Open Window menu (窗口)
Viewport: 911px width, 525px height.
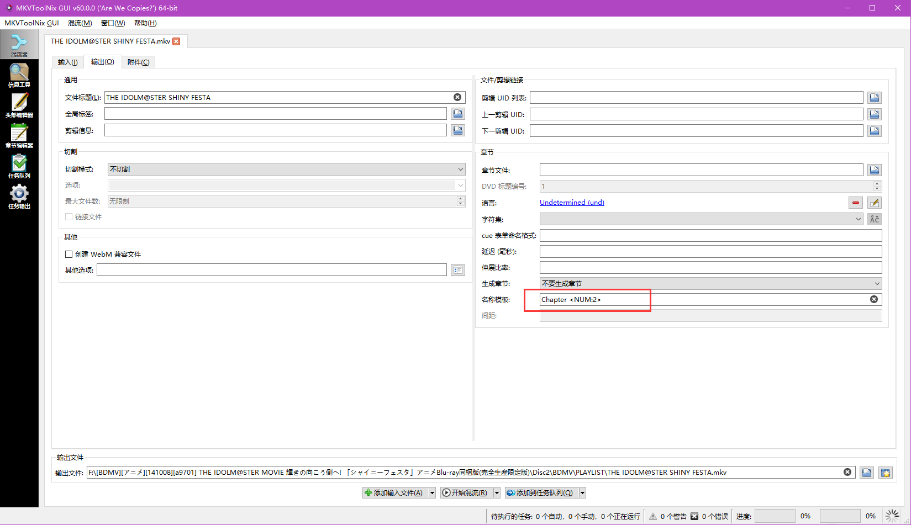[x=113, y=23]
